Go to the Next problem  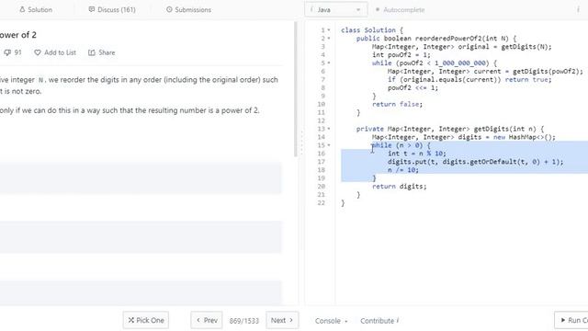[282, 320]
